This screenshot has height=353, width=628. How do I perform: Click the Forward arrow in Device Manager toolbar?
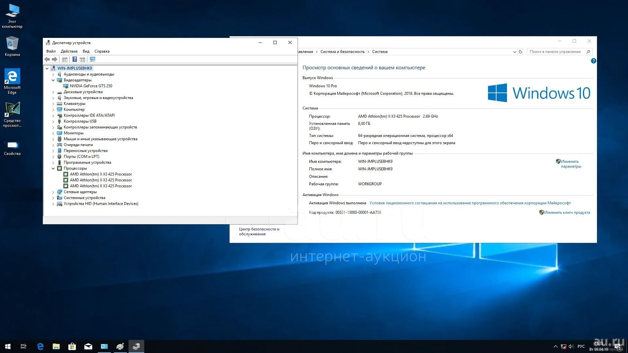point(55,59)
